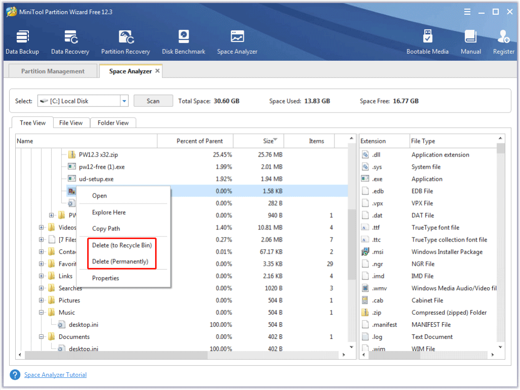Open the Space Analyzer Tutorial link
Image resolution: width=520 pixels, height=390 pixels.
[x=55, y=375]
